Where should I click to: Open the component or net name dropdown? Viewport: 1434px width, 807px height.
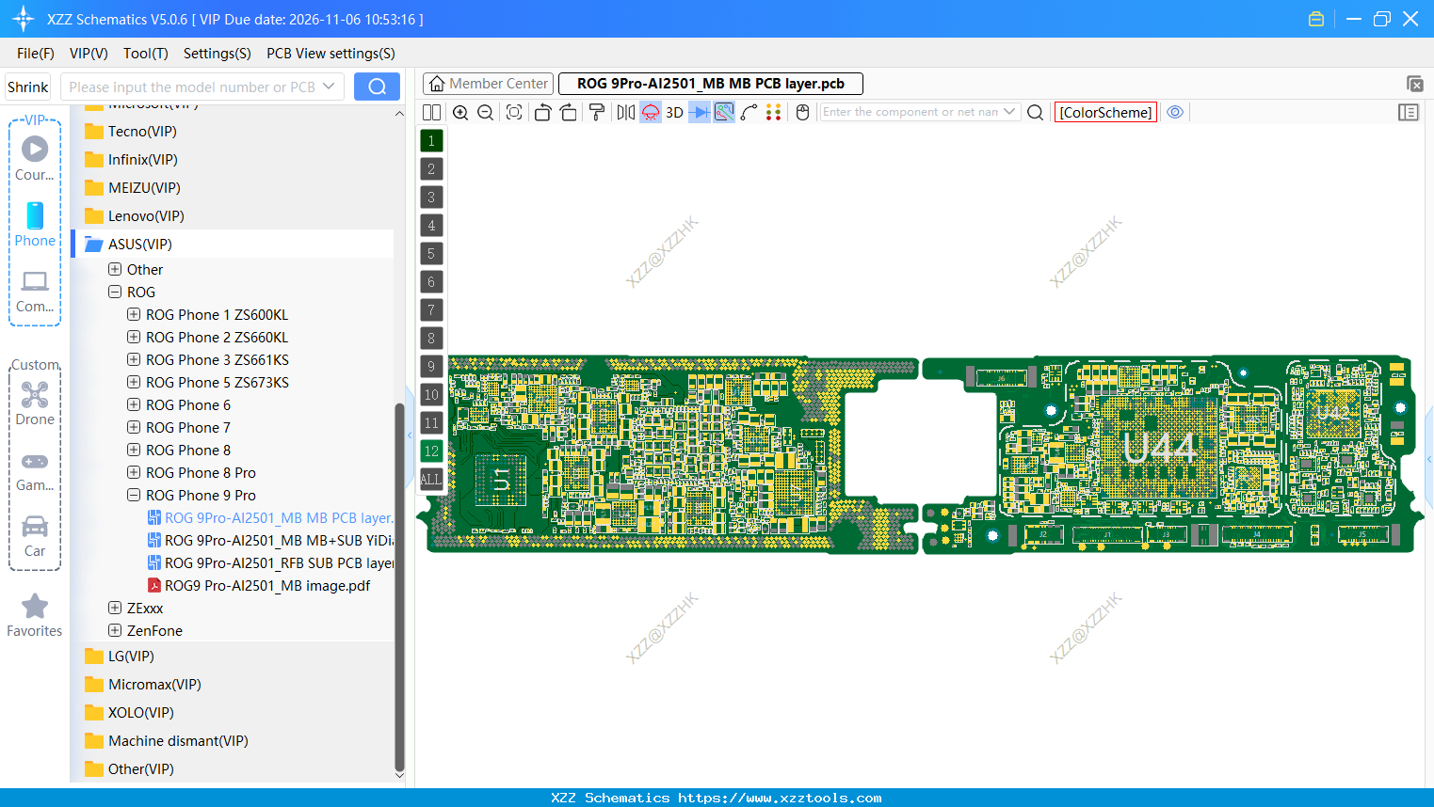click(1008, 111)
